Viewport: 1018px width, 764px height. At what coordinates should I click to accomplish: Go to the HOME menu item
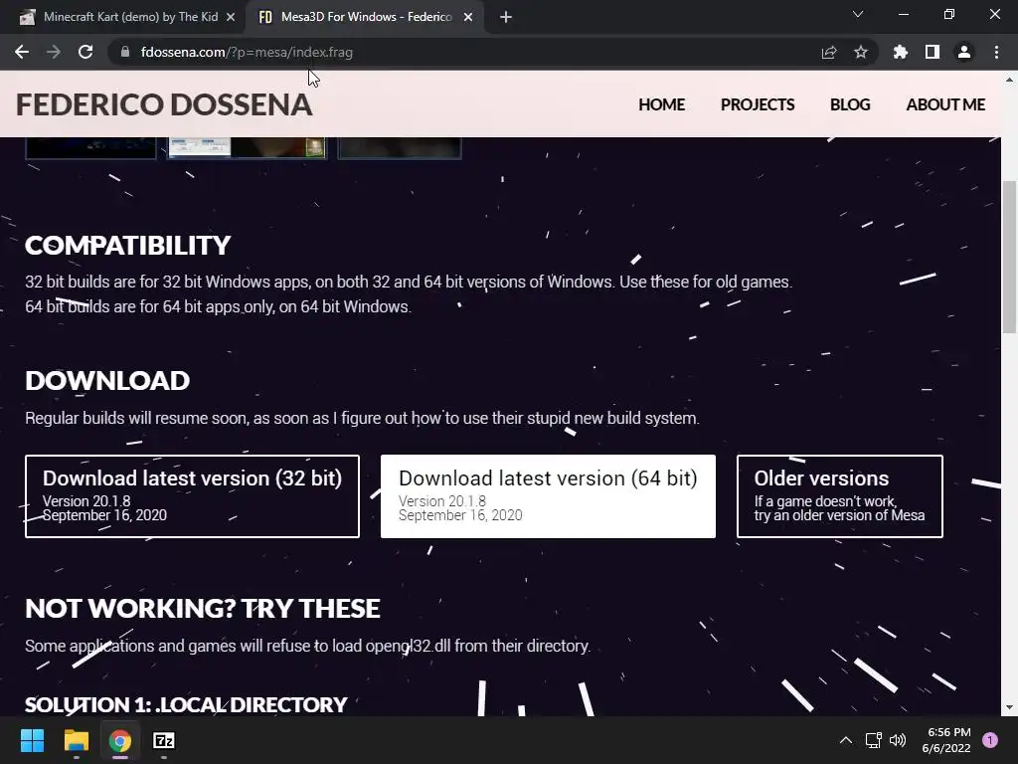pos(661,104)
